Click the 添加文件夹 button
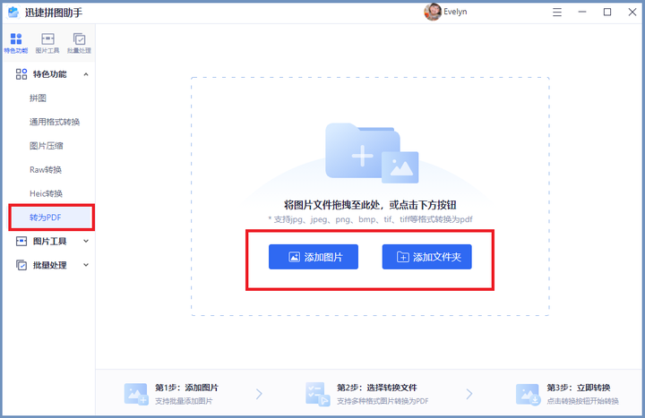This screenshot has width=645, height=418. click(426, 257)
